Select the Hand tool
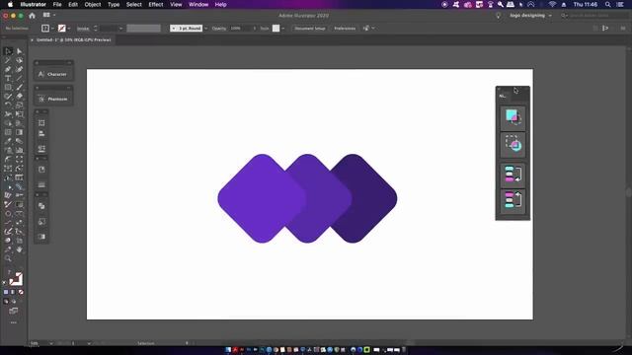This screenshot has height=355, width=632. (20, 249)
